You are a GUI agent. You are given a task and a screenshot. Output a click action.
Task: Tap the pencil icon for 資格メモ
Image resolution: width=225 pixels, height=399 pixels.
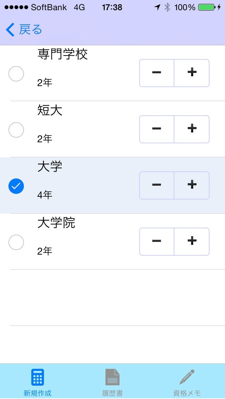click(x=187, y=378)
